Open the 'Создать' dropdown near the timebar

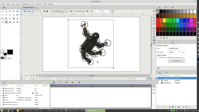coord(137,79)
